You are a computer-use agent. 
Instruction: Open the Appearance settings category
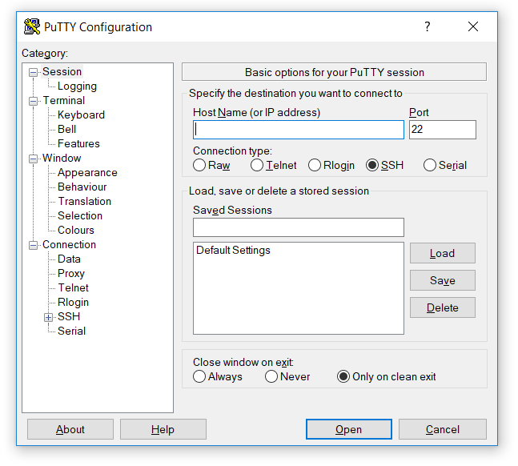87,172
